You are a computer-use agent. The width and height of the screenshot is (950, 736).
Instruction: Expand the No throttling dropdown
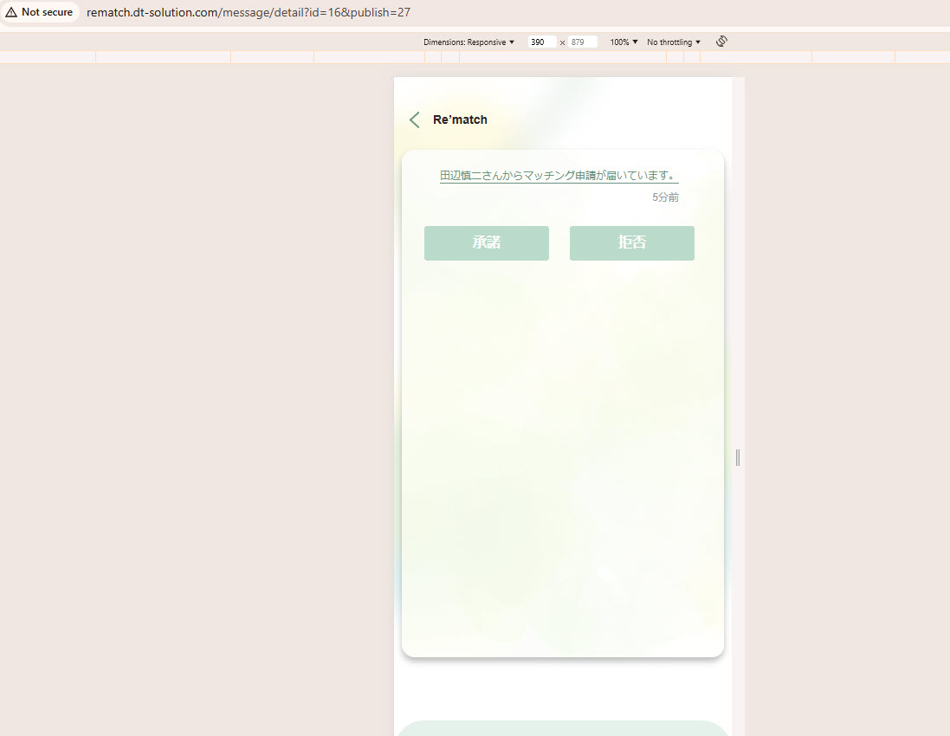pos(674,42)
